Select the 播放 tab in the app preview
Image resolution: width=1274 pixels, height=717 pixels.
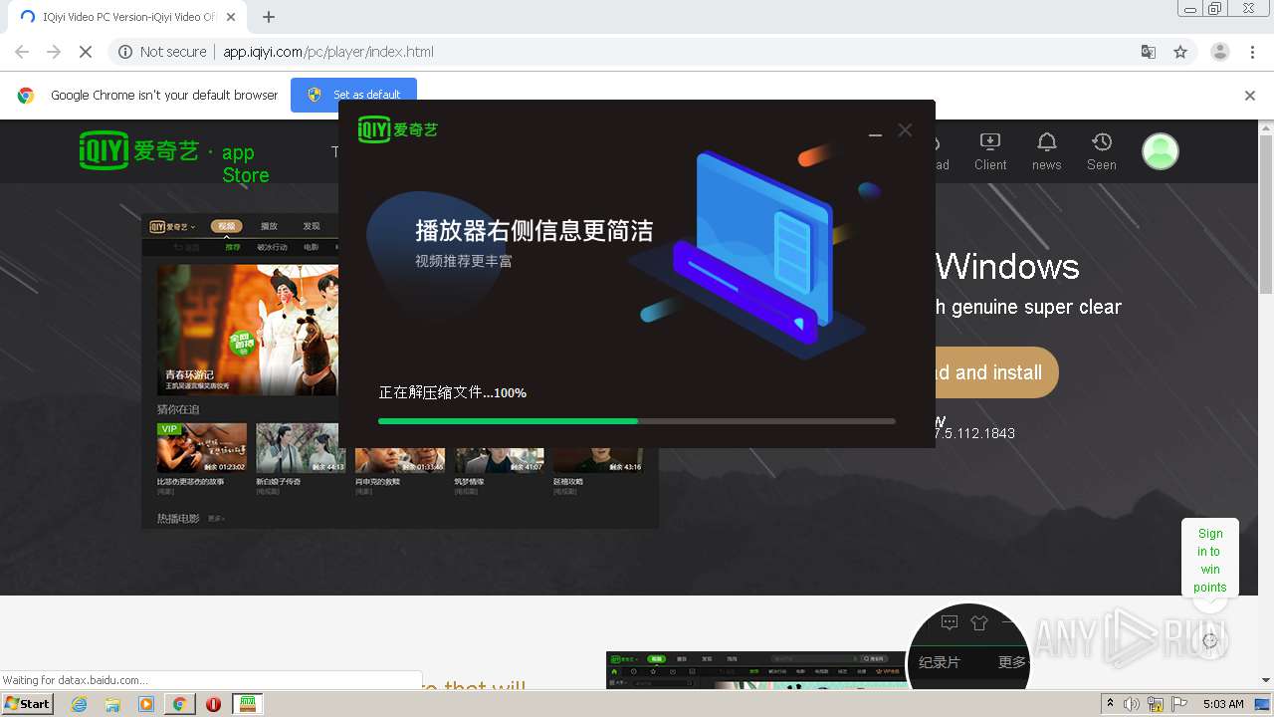click(269, 226)
